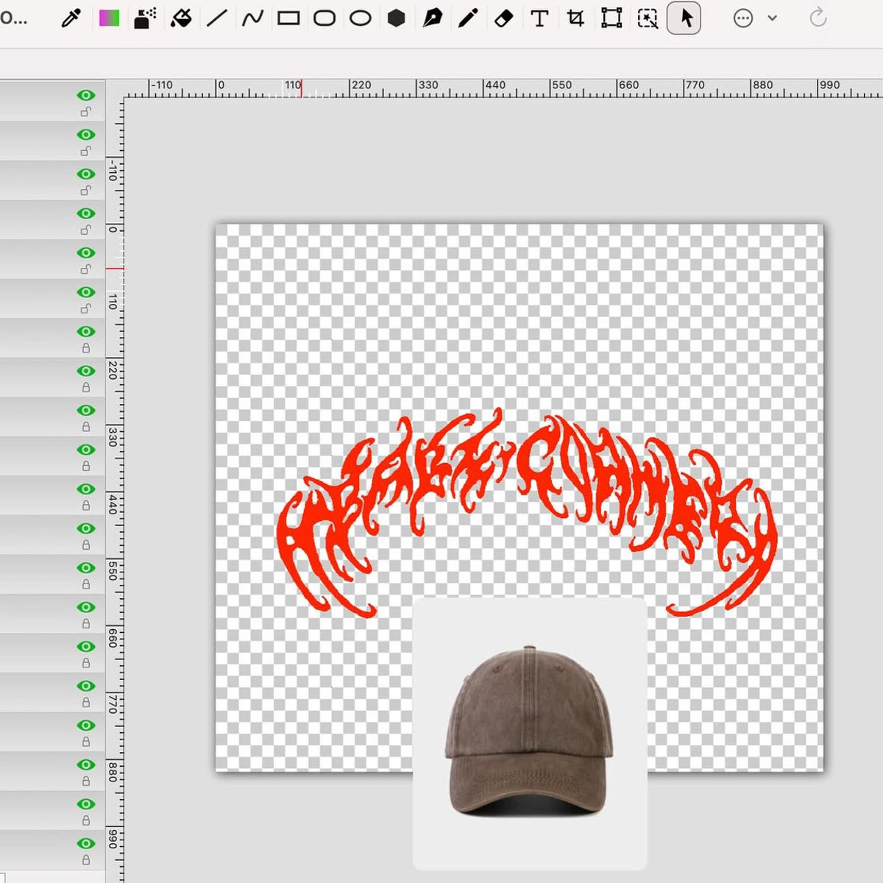Select the Paint bucket fill tool

coord(180,18)
